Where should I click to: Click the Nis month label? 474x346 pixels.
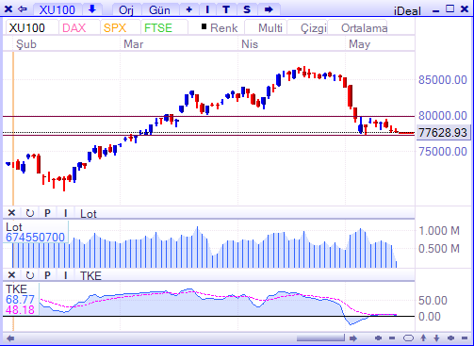(250, 44)
